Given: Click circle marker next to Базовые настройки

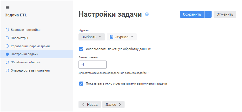Looking at the screenshot, I should [7, 30].
